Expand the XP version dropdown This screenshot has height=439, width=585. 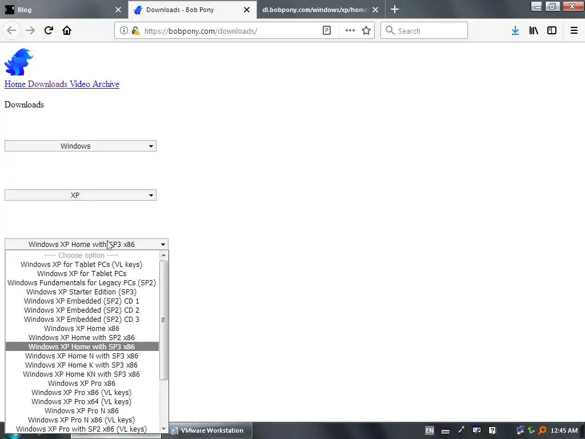[x=80, y=195]
